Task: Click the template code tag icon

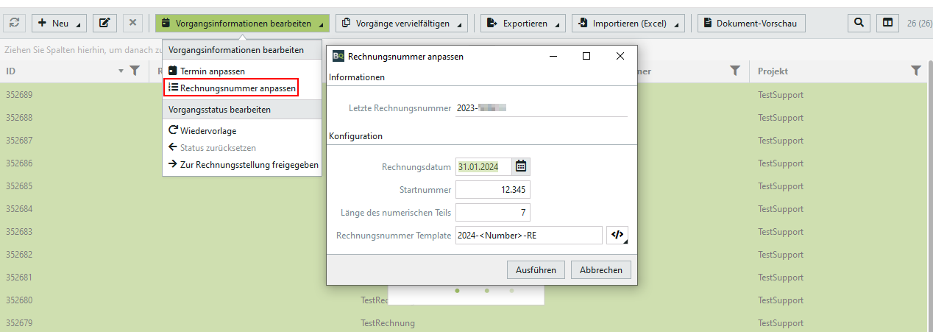Action: point(617,235)
